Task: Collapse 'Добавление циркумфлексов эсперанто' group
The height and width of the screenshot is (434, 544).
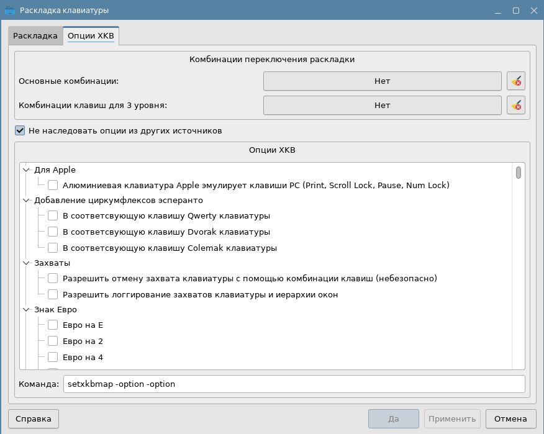Action: [x=26, y=201]
